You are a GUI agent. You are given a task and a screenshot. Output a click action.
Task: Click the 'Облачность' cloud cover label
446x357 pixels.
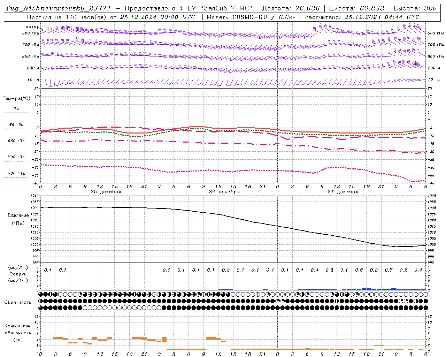[x=18, y=302]
